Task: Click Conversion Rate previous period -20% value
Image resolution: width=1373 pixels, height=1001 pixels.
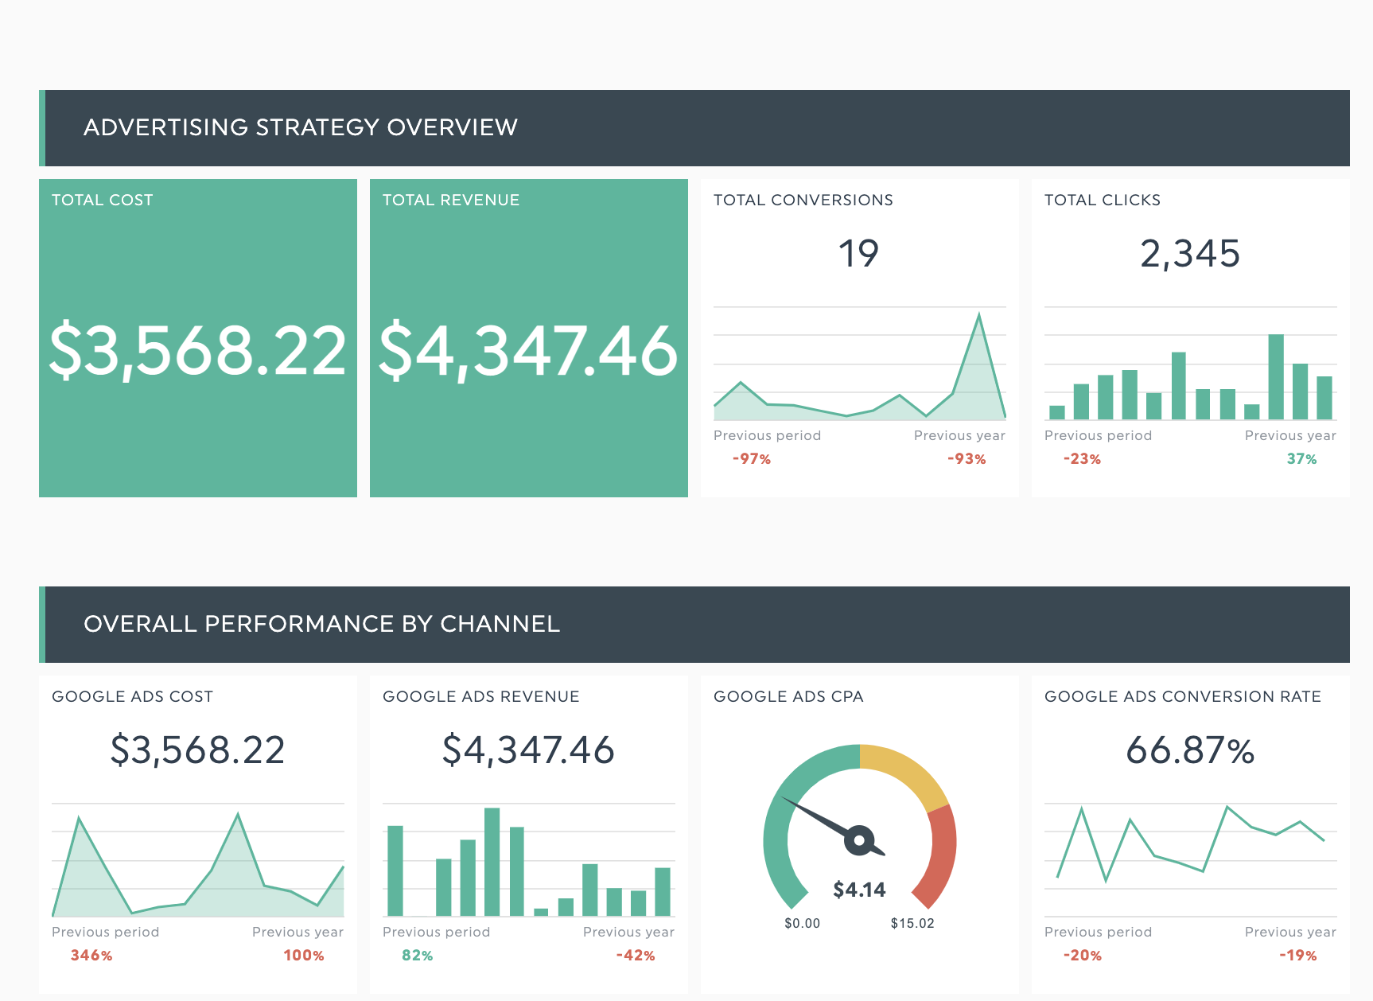Action: [x=1083, y=956]
